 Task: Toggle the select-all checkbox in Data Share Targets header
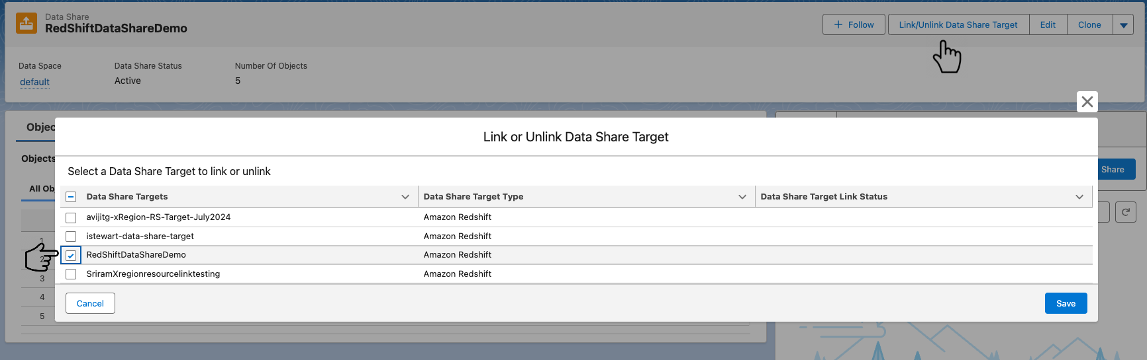pyautogui.click(x=71, y=197)
